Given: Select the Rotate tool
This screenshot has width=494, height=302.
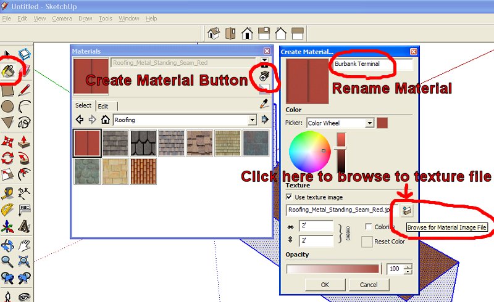Looking at the screenshot, I should (x=7, y=158).
